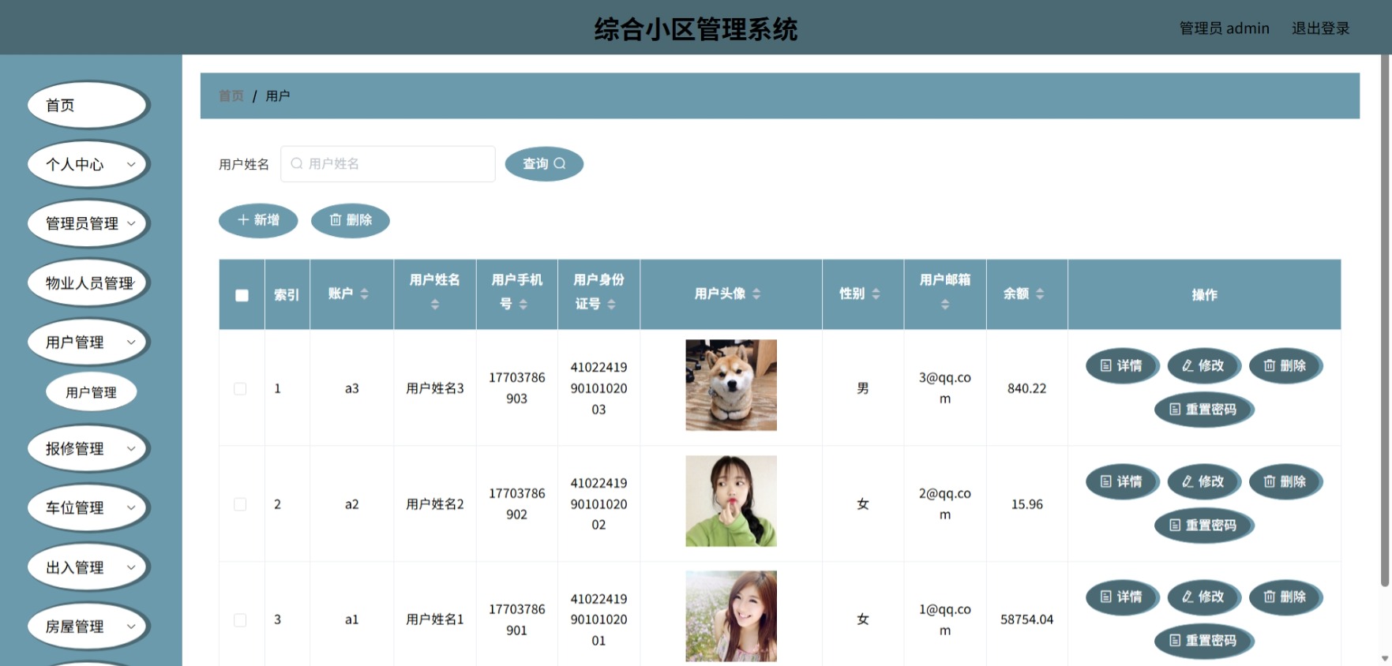The image size is (1392, 666).
Task: Click the balance value 15.96
Action: [x=1026, y=504]
